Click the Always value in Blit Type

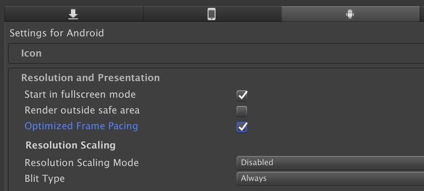tap(254, 178)
